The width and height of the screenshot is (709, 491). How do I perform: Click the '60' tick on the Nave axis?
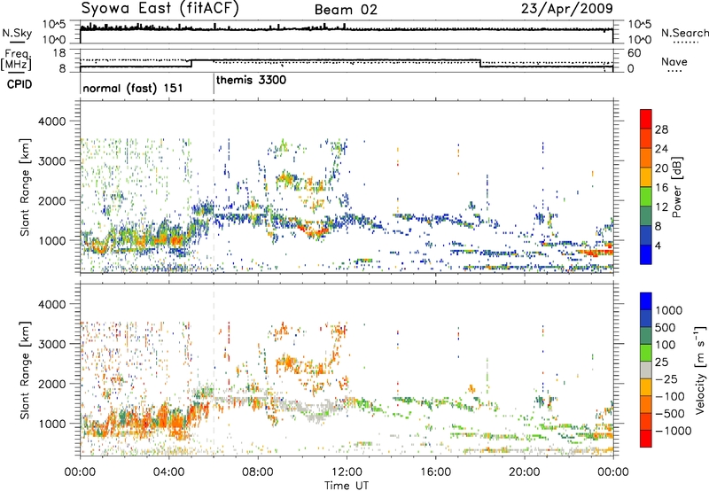[x=634, y=53]
